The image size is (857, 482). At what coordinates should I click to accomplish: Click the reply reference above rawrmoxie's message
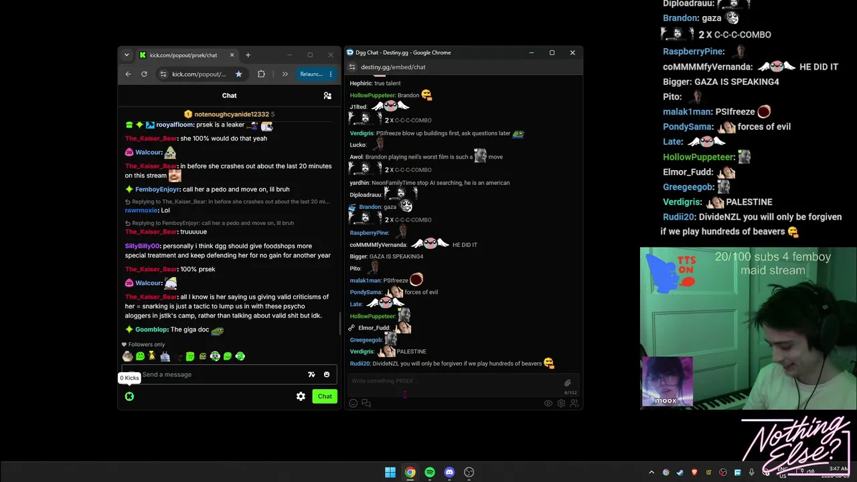click(x=228, y=202)
